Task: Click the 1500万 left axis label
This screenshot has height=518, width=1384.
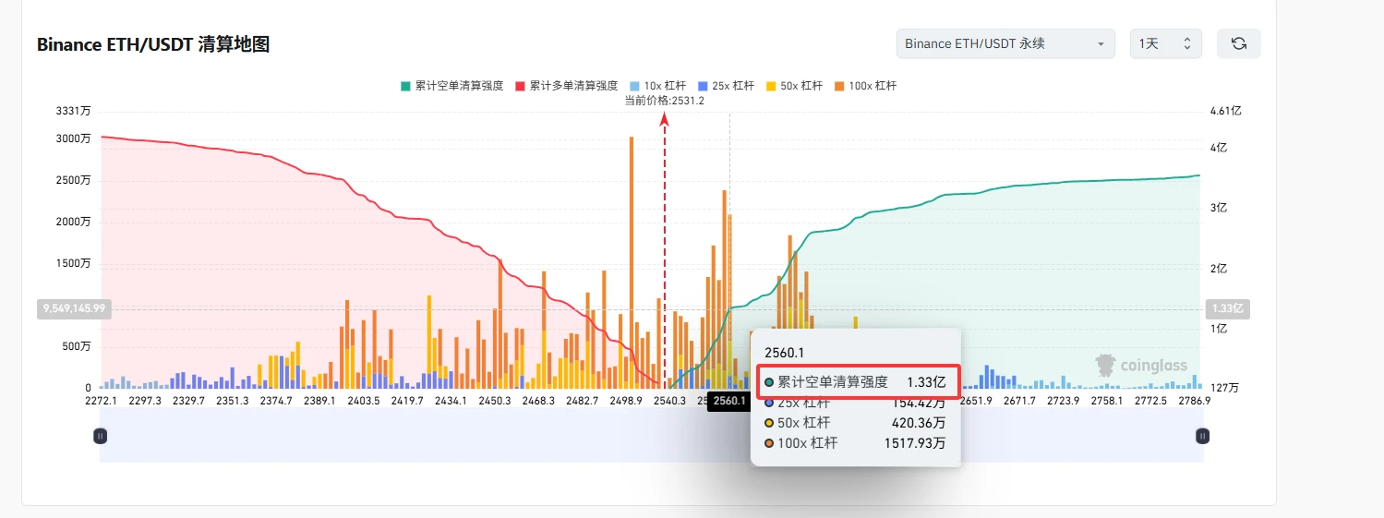Action: coord(73,263)
